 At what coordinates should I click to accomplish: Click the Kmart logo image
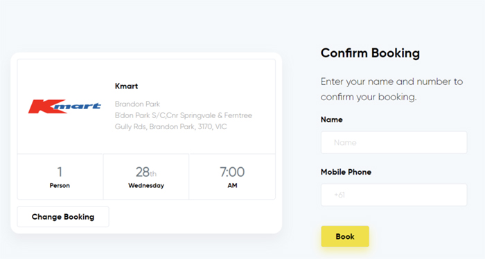pos(64,106)
